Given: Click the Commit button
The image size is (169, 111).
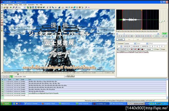Looking at the screenshot, I should tap(149, 49).
